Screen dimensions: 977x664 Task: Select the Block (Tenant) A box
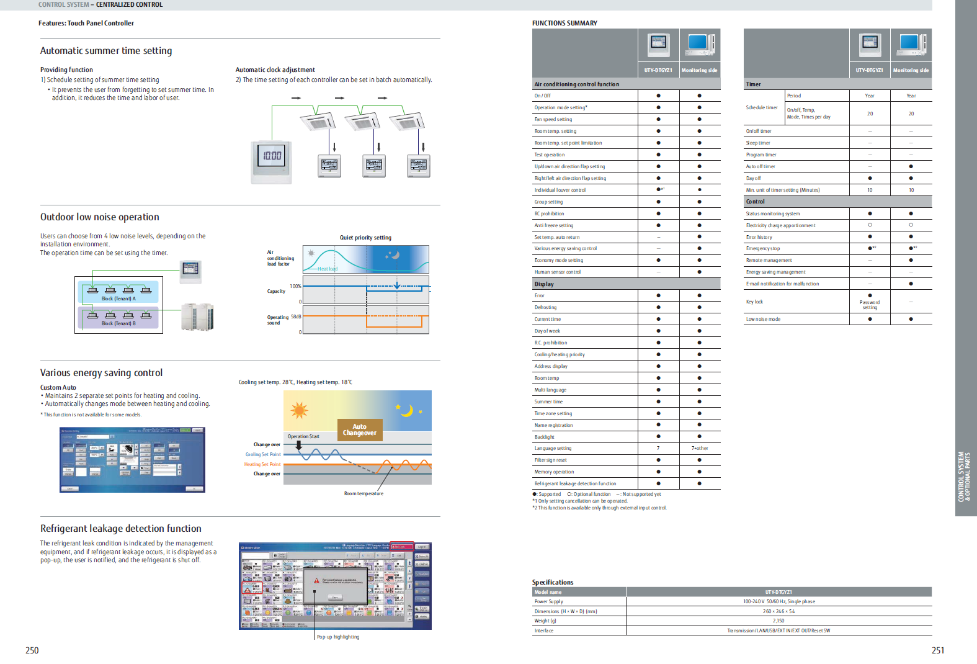coord(118,291)
